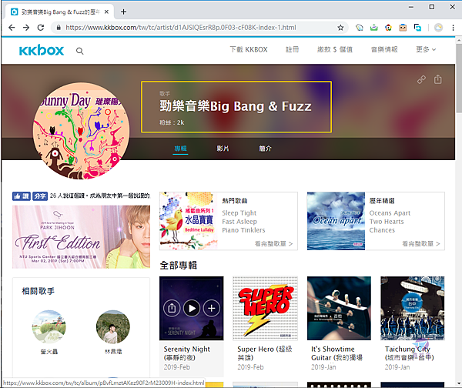Open Super Hero album cover

tap(265, 308)
